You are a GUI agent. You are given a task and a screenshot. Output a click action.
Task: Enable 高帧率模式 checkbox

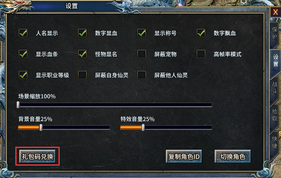(x=201, y=54)
